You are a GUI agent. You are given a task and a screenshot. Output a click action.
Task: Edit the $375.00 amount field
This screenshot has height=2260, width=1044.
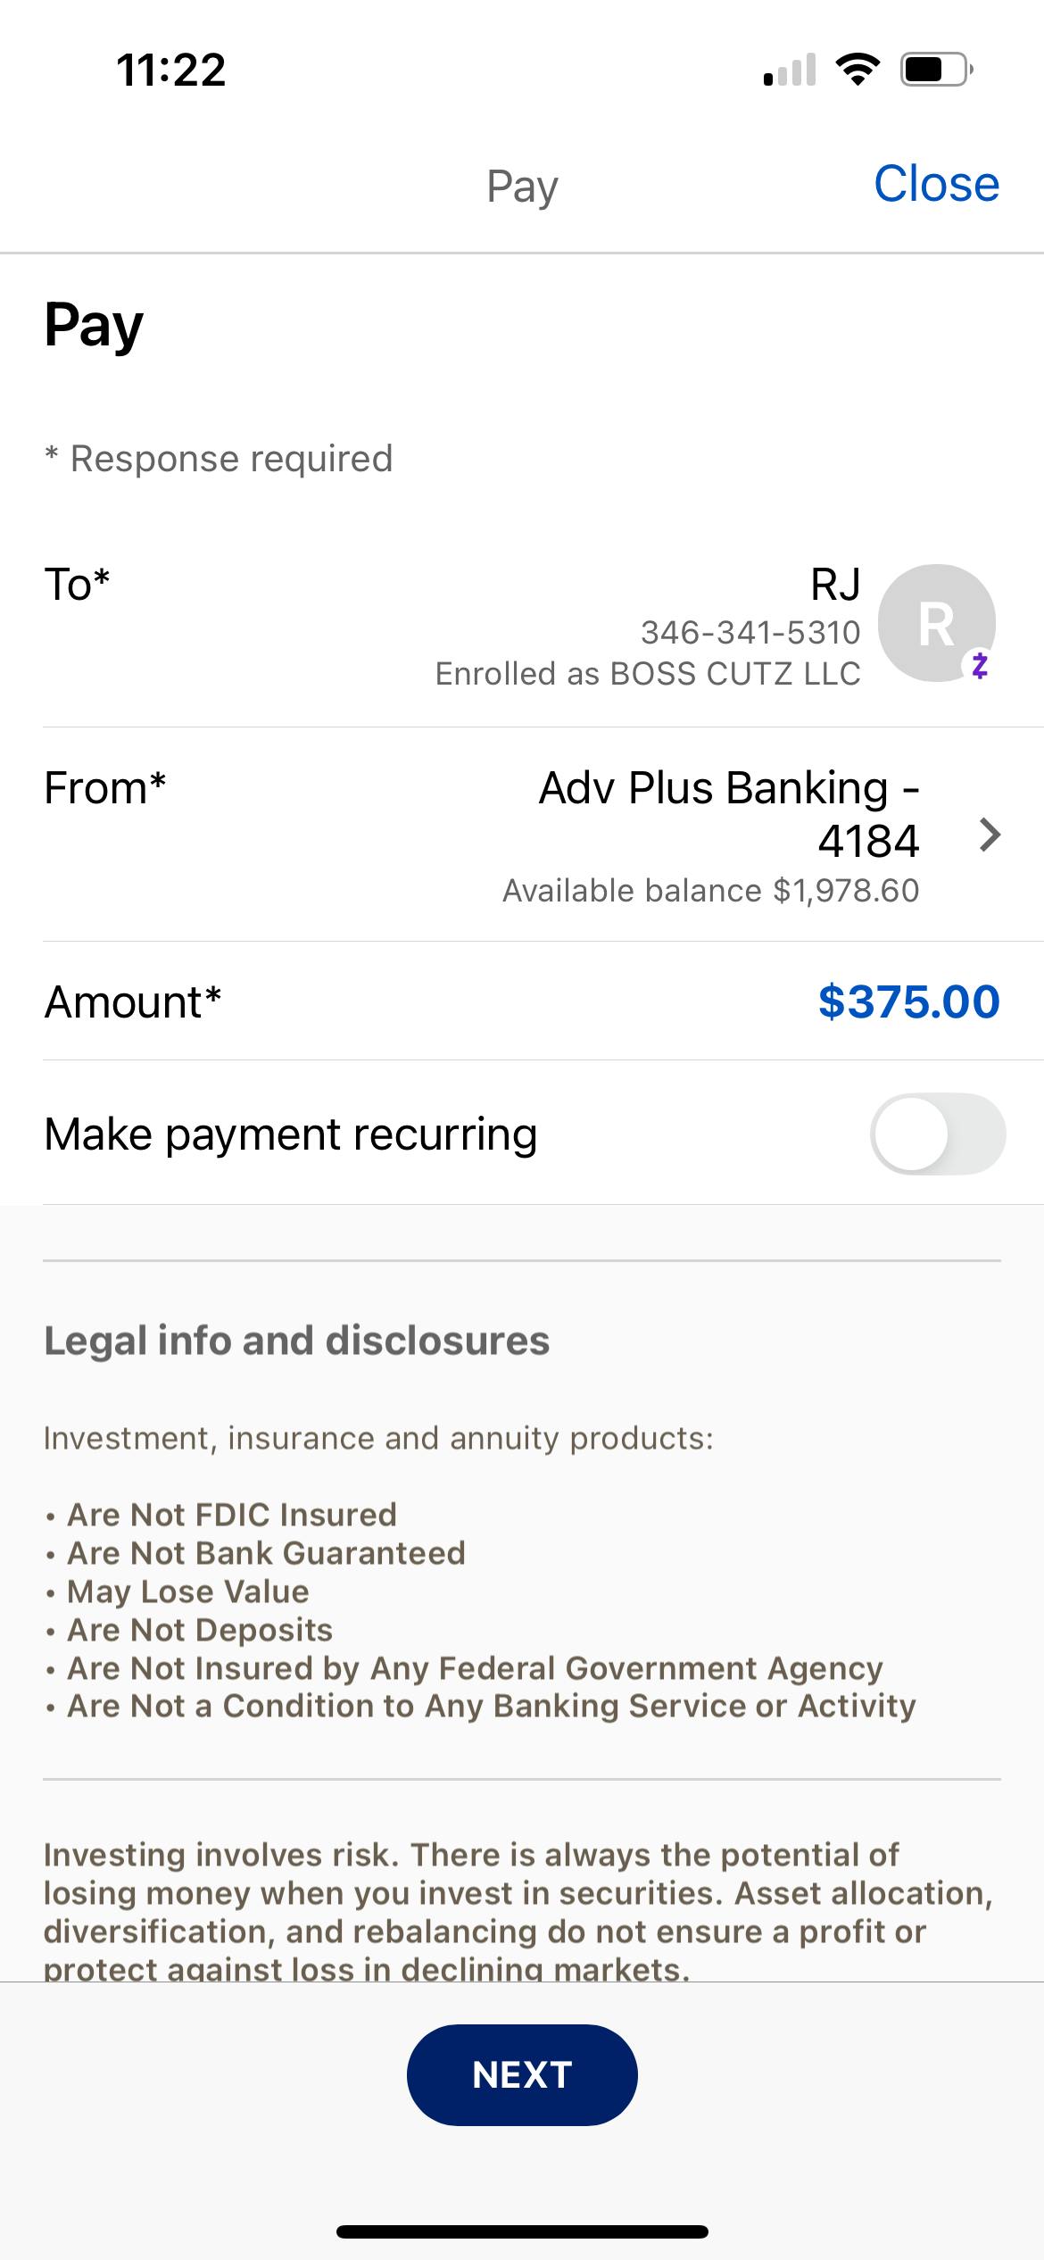coord(908,1001)
